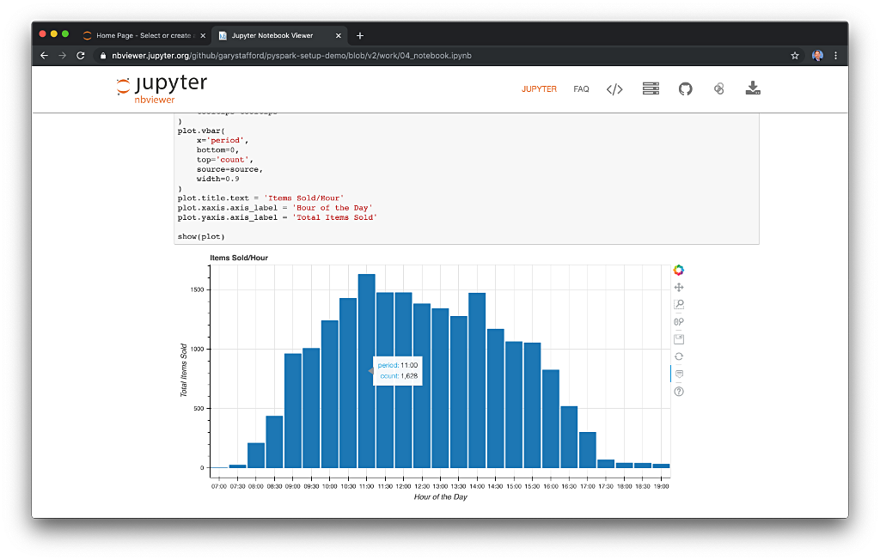Click the Save plot icon

click(679, 339)
